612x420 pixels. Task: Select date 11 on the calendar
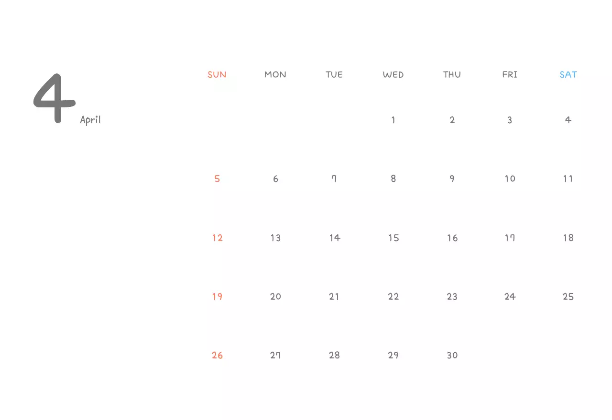coord(568,179)
